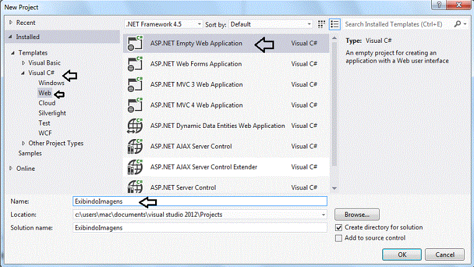Click the Search Installed Templates box
The height and width of the screenshot is (267, 474).
point(398,24)
